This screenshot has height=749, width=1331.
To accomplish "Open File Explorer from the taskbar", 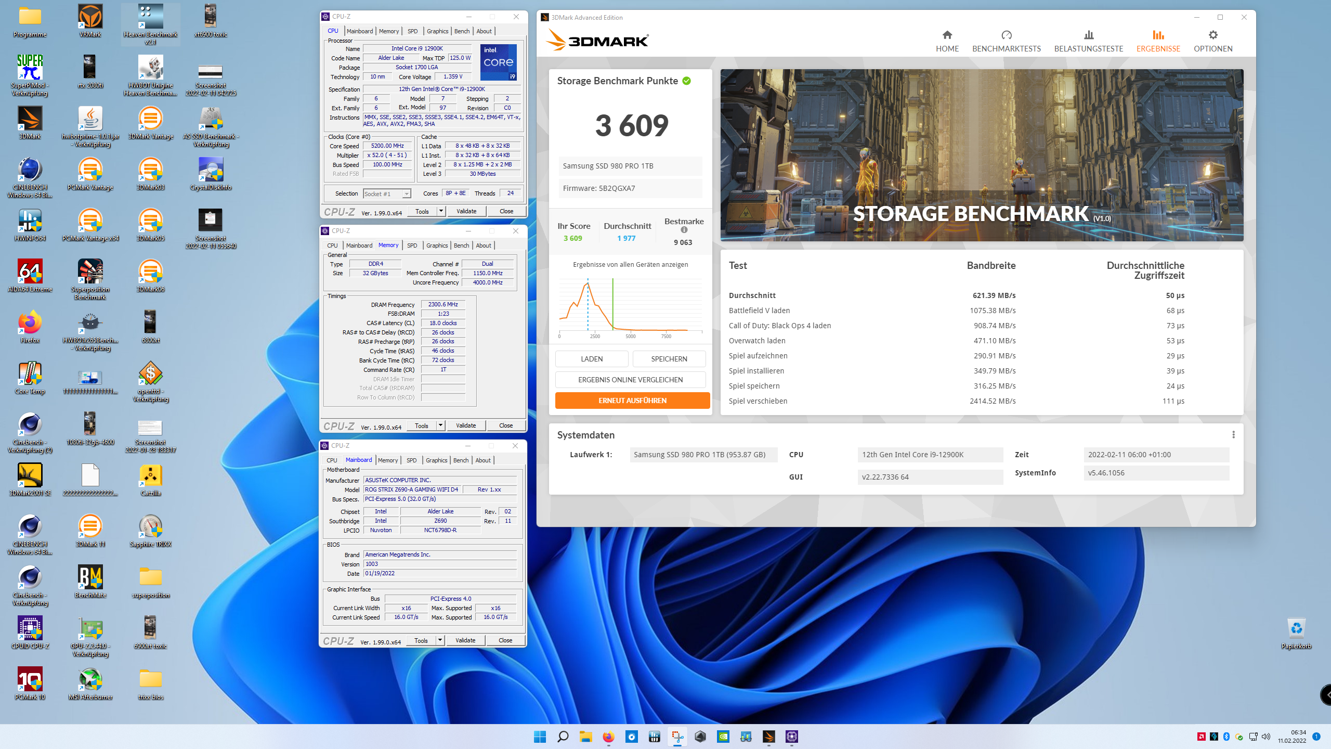I will [585, 737].
